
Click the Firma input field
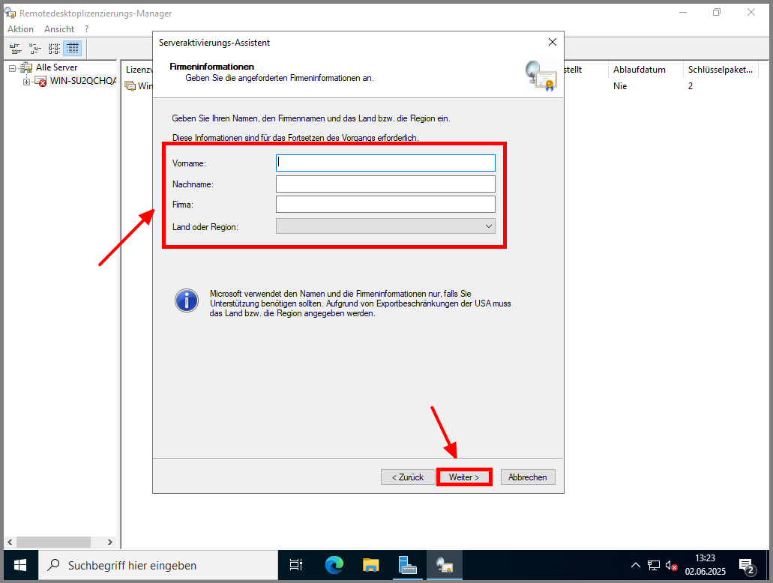(x=385, y=205)
